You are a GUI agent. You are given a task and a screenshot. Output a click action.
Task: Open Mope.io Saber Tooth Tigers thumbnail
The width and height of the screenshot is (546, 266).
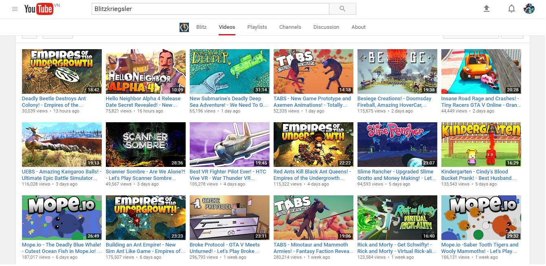481,218
